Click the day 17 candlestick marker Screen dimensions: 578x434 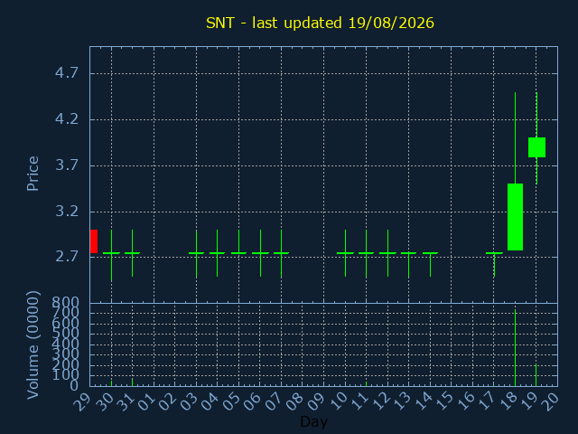(494, 264)
